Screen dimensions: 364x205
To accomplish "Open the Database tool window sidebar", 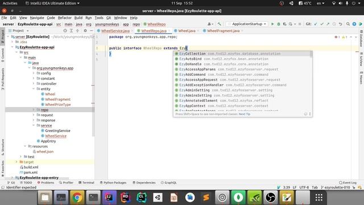I will 361,39.
